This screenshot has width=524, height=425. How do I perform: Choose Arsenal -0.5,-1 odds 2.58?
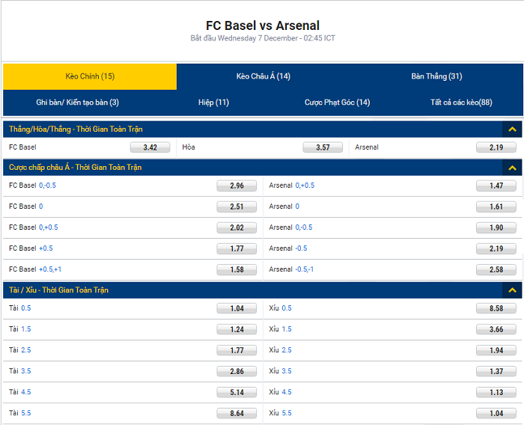click(496, 269)
